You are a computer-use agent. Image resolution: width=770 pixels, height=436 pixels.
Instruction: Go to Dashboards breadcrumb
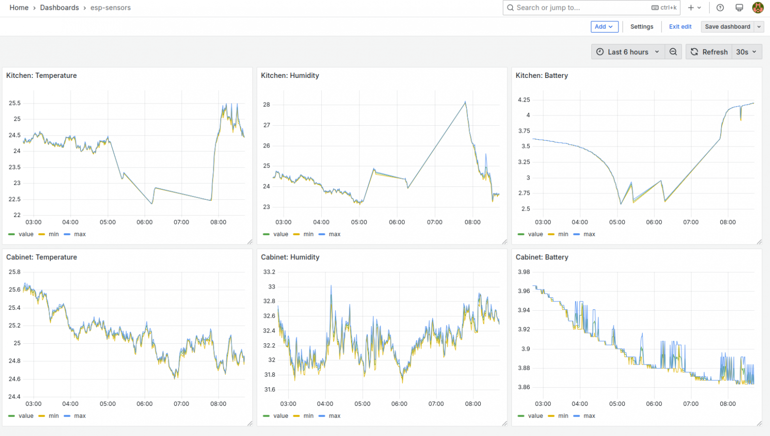tap(59, 7)
